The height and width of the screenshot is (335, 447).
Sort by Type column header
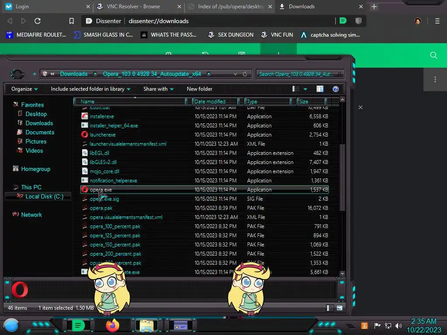268,101
